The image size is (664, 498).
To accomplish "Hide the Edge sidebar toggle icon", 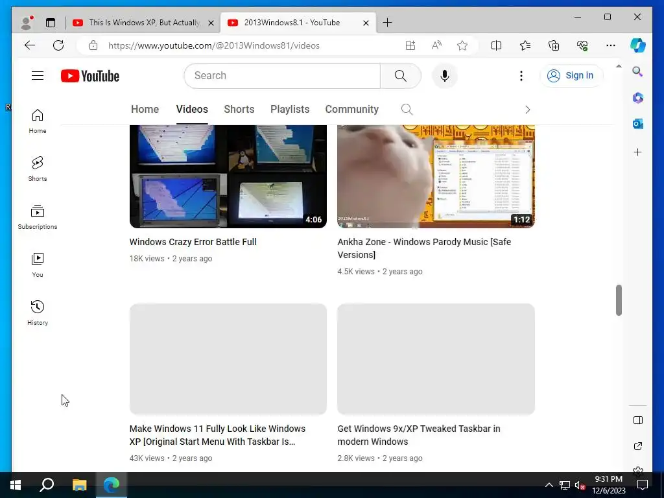I will coord(638,420).
